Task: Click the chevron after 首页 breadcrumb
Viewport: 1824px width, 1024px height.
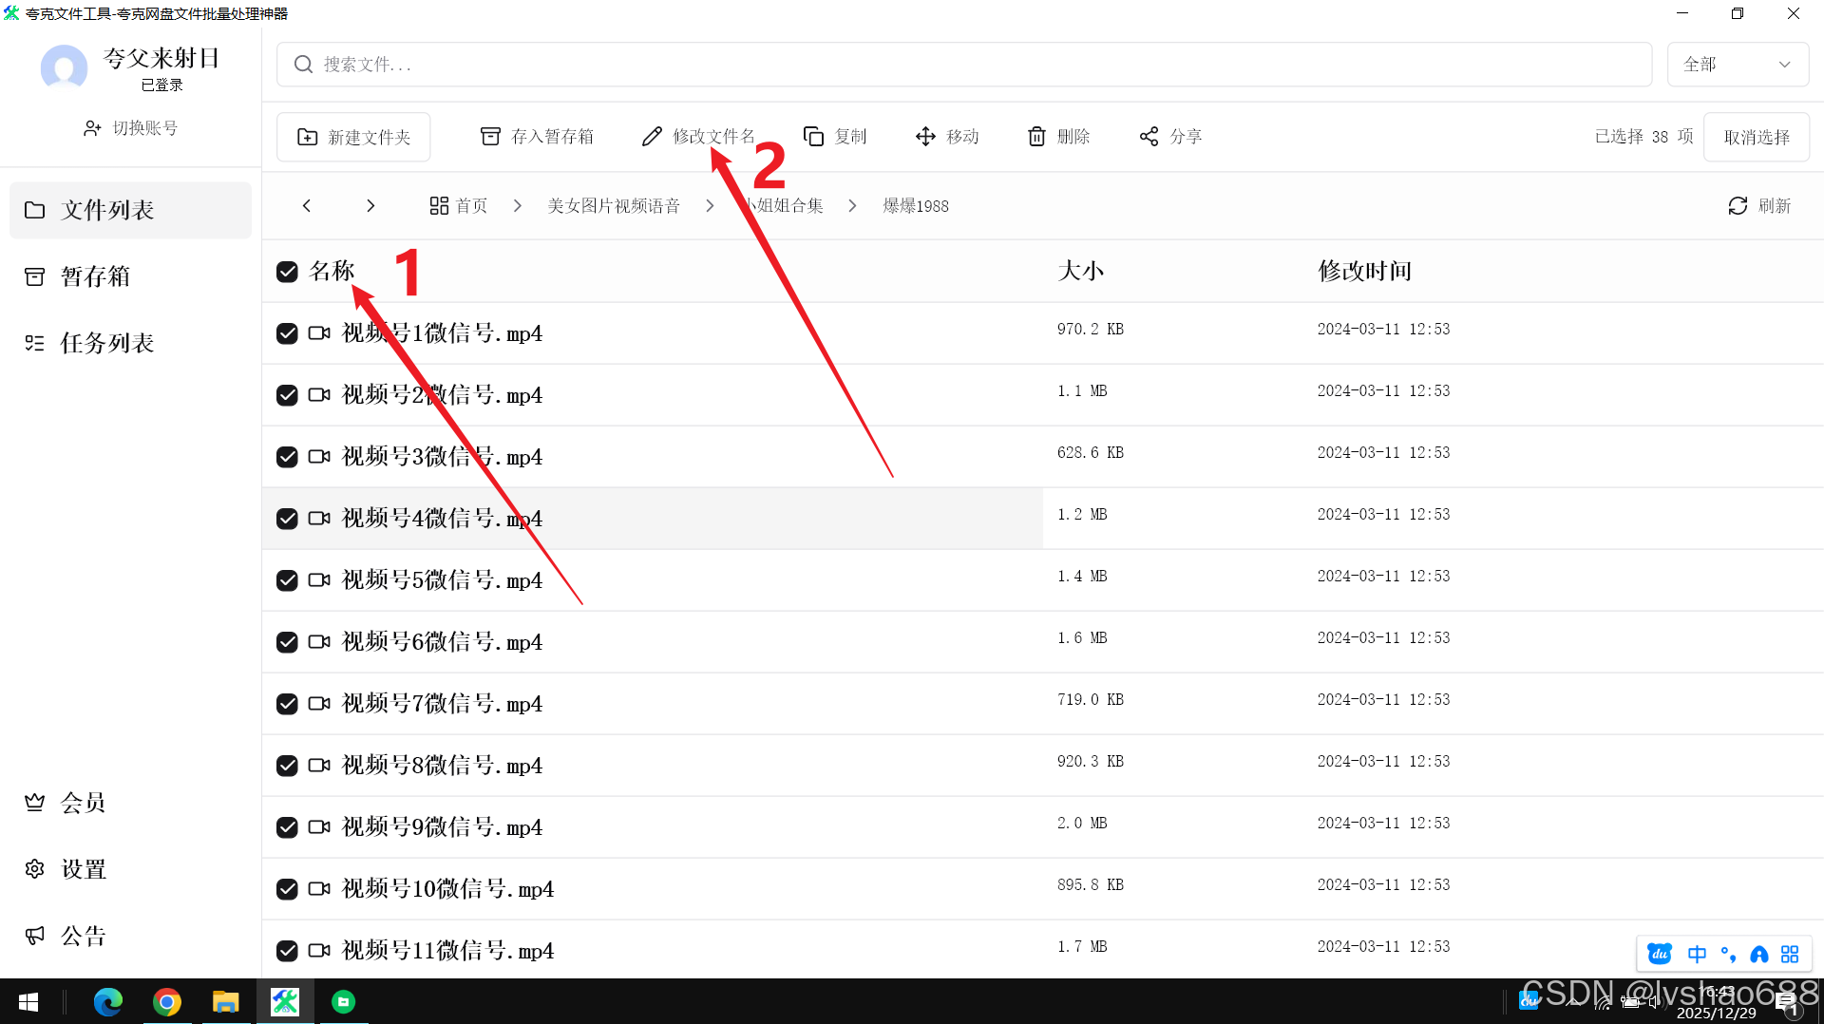Action: [x=518, y=206]
